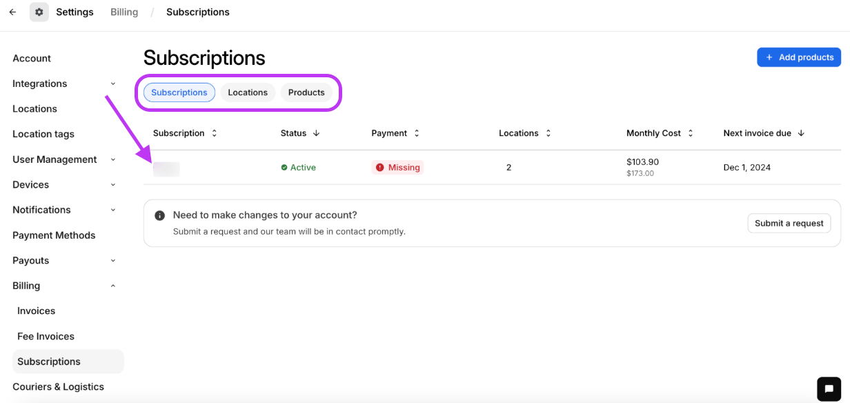Collapse the Billing sidebar section
This screenshot has height=403, width=850.
(x=112, y=285)
